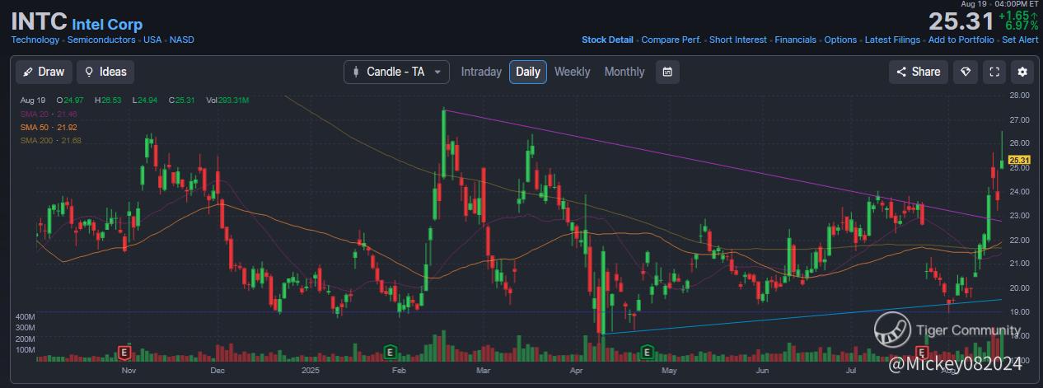Open the Financials link
The image size is (1043, 388).
click(x=795, y=40)
